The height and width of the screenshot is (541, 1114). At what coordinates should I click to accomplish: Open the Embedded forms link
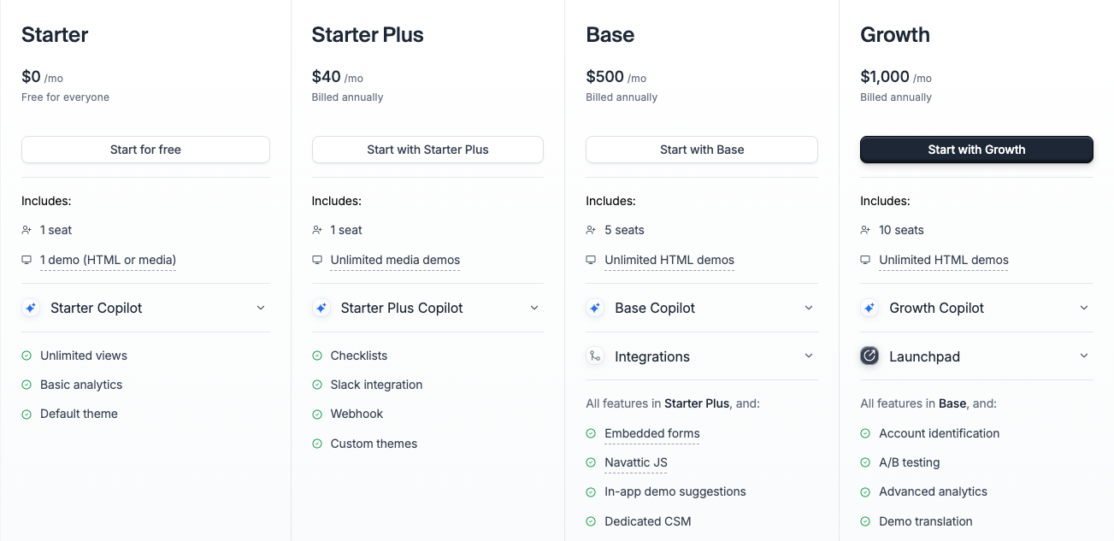point(651,433)
